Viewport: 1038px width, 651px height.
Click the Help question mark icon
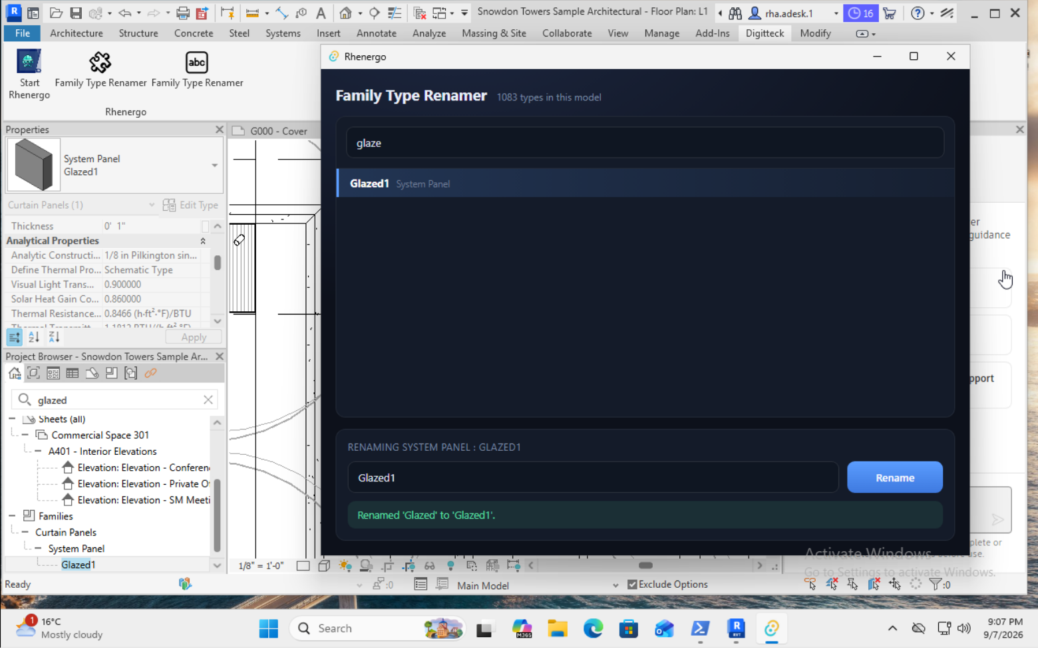pyautogui.click(x=918, y=13)
